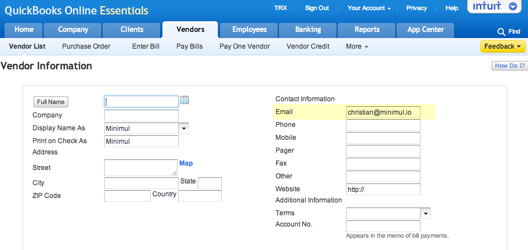This screenshot has height=250, width=528.
Task: Click the Company input field
Action: click(x=142, y=115)
